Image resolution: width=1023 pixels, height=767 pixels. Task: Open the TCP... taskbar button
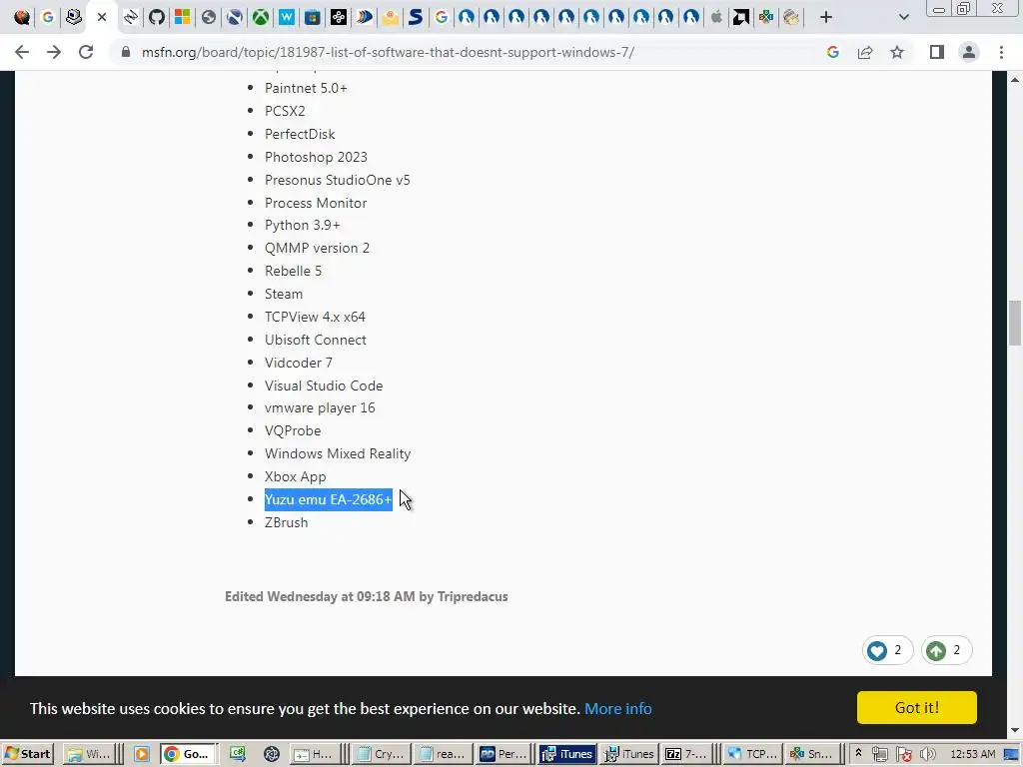click(x=752, y=754)
